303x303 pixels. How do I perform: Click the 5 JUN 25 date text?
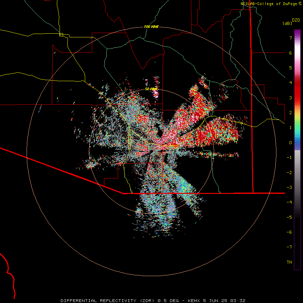(x=215, y=301)
